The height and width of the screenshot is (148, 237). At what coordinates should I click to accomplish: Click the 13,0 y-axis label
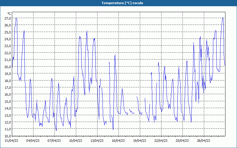pos(8,115)
